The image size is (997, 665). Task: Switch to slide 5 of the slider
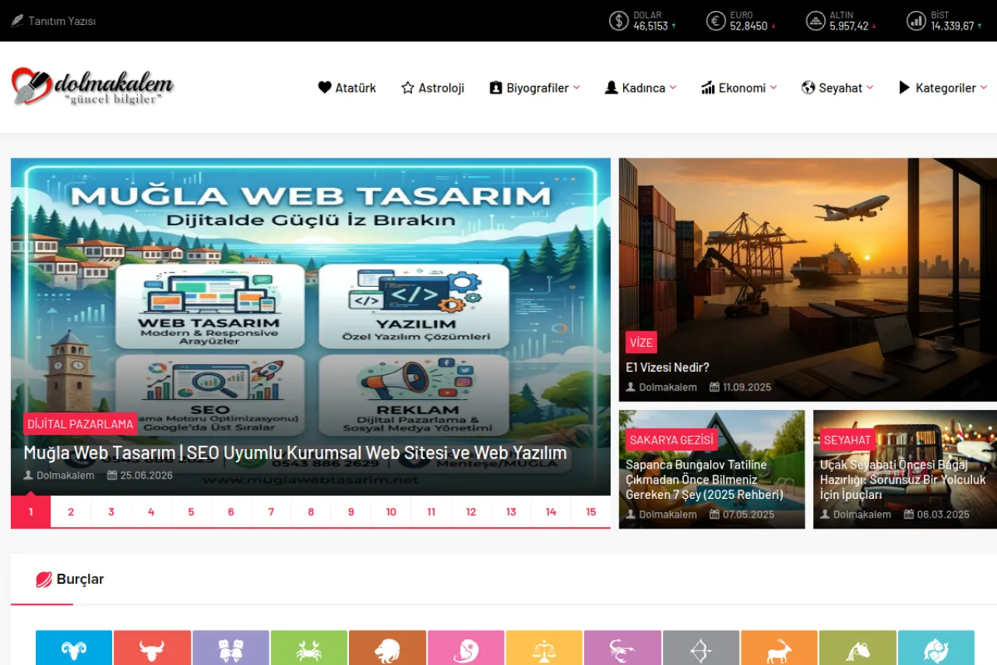click(191, 512)
